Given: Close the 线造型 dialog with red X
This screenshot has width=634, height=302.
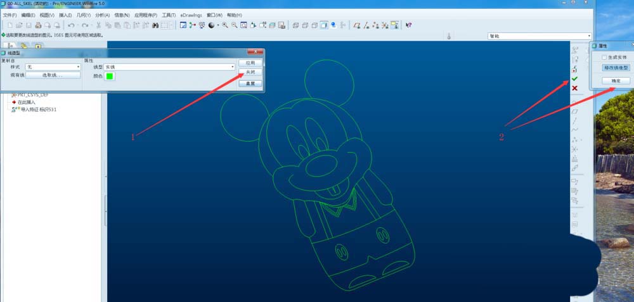Looking at the screenshot, I should [255, 52].
